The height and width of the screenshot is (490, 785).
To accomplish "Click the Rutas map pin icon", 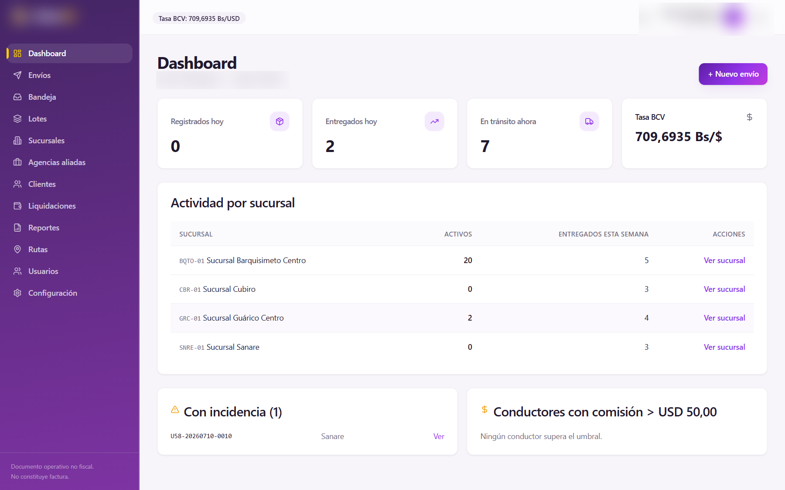I will [x=17, y=249].
